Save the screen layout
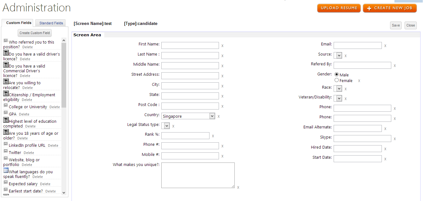This screenshot has height=201, width=425. click(396, 26)
